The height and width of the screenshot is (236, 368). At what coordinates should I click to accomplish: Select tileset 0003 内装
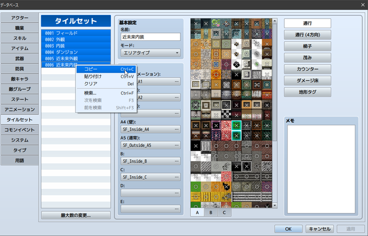[x=76, y=46]
